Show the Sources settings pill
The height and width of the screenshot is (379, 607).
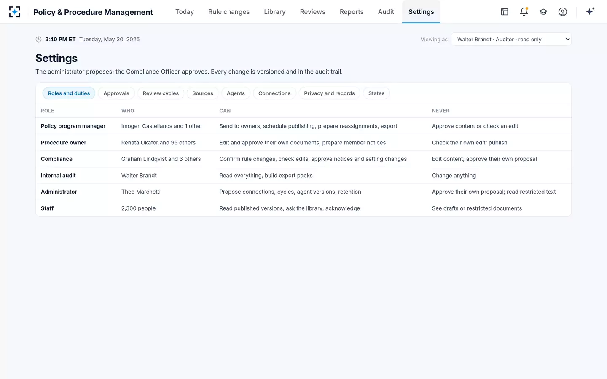203,93
